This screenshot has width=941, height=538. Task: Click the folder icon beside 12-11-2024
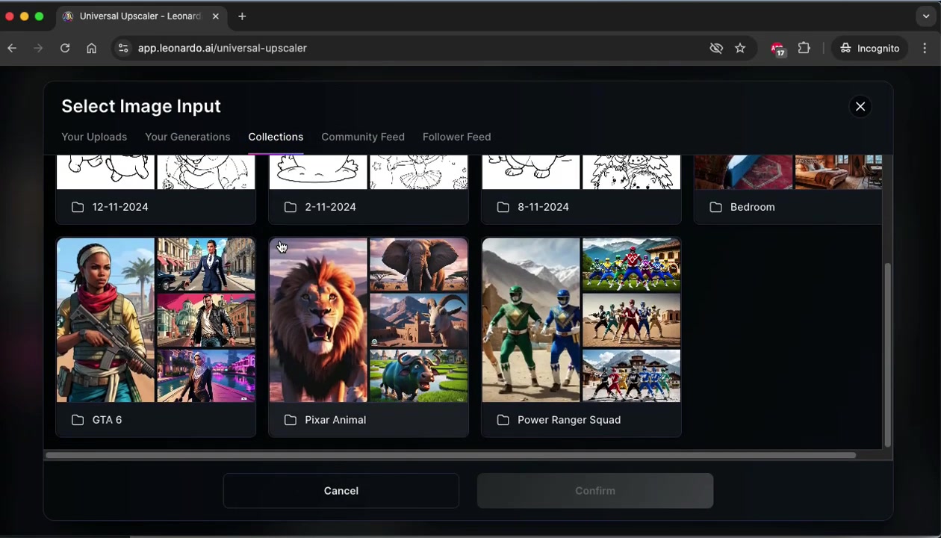[x=78, y=207]
